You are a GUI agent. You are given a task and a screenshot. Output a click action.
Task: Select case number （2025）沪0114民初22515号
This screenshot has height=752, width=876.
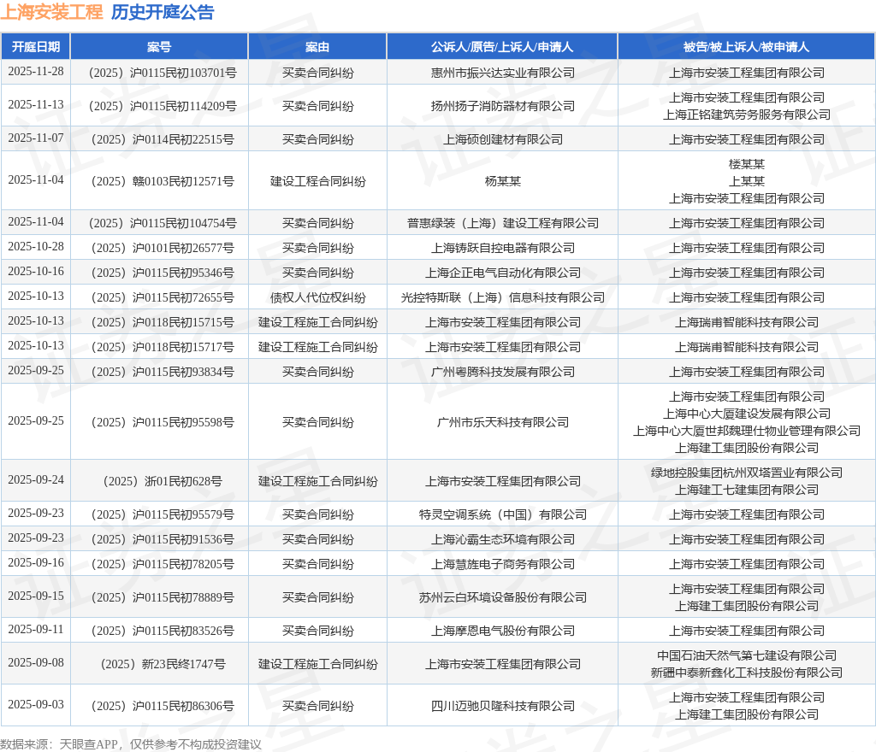pyautogui.click(x=159, y=139)
